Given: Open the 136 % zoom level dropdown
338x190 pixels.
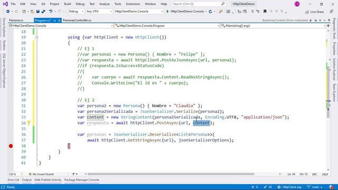Looking at the screenshot, I should pos(15,174).
